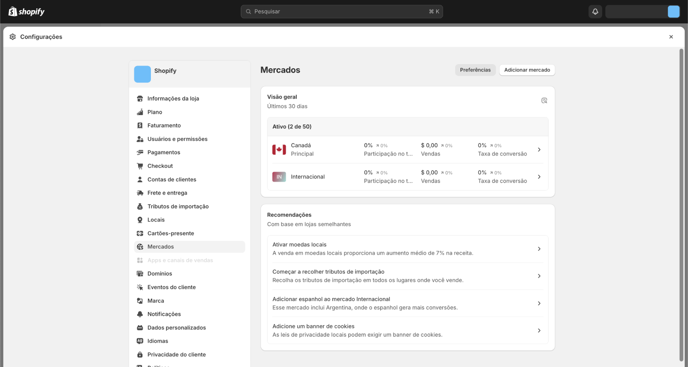
Task: Open Ativar moedas locais chevron
Action: (539, 249)
